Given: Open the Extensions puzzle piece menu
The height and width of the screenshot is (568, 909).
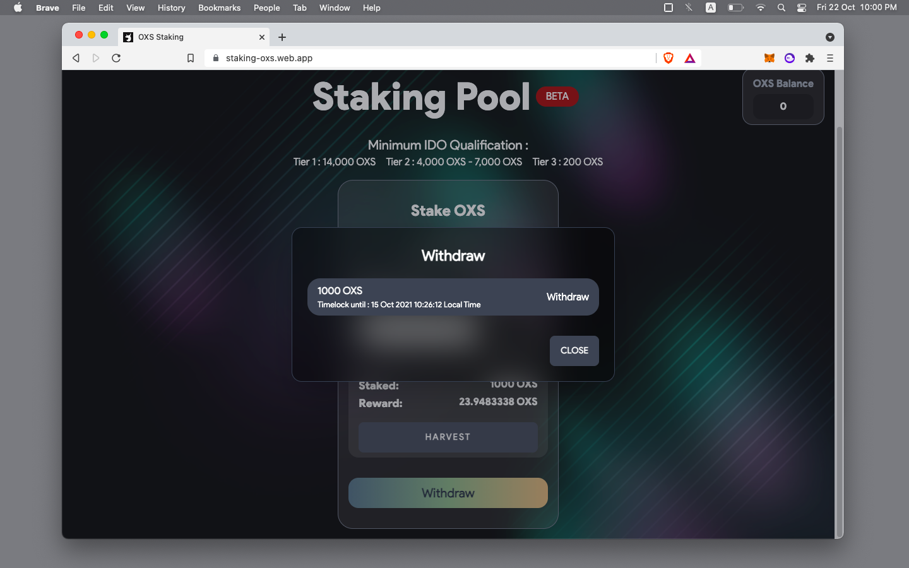Looking at the screenshot, I should [x=810, y=58].
